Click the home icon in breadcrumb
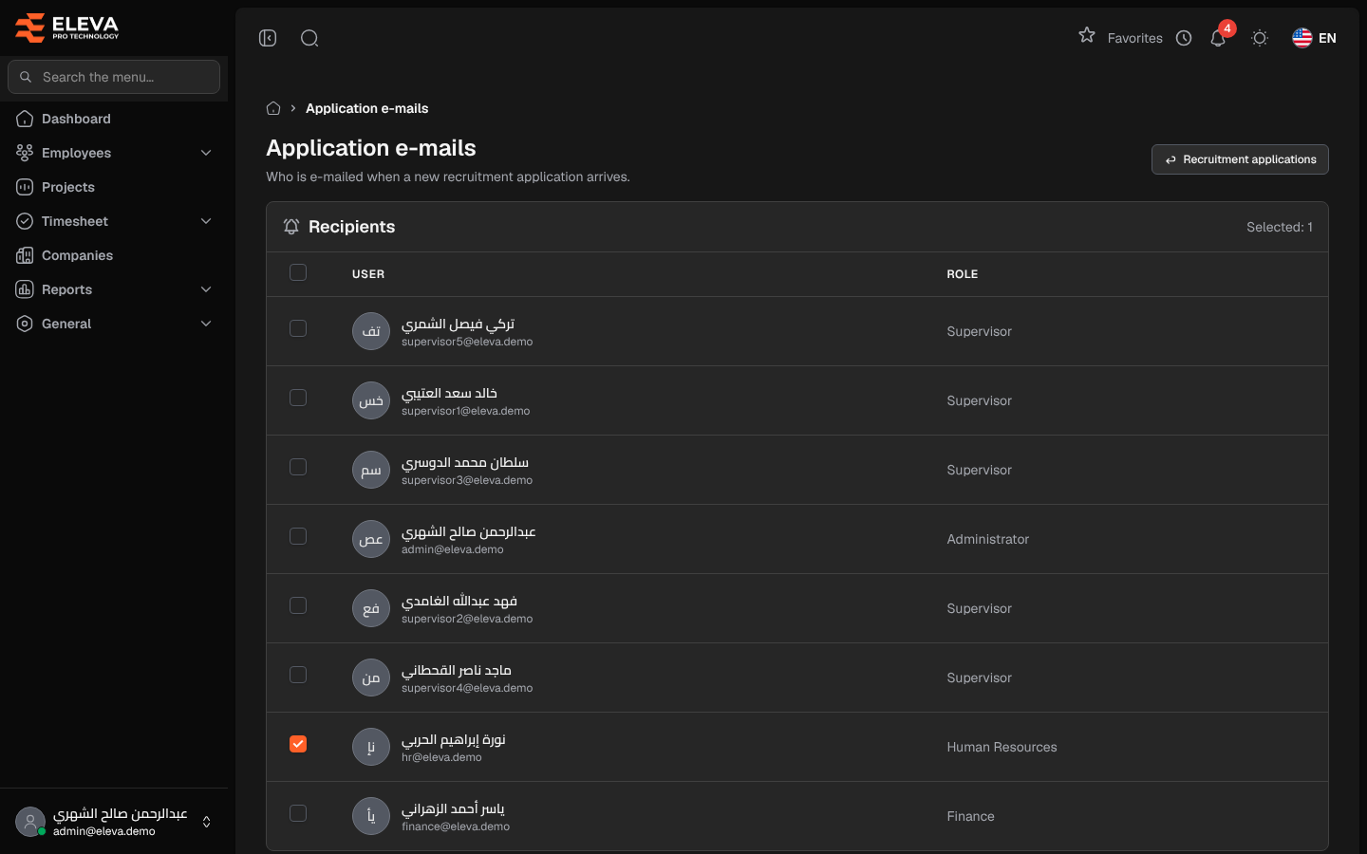Viewport: 1367px width, 854px height. pyautogui.click(x=273, y=108)
